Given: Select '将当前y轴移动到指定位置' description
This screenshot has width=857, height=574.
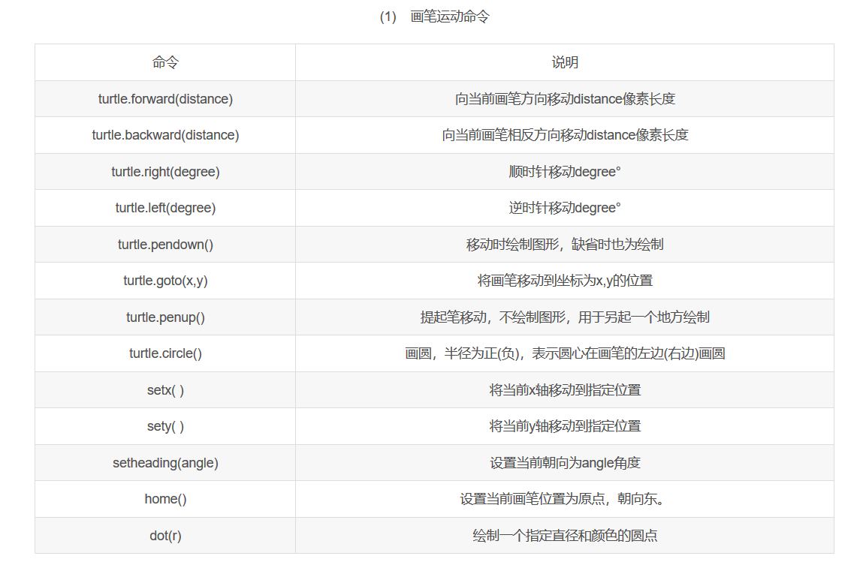Looking at the screenshot, I should point(565,426).
